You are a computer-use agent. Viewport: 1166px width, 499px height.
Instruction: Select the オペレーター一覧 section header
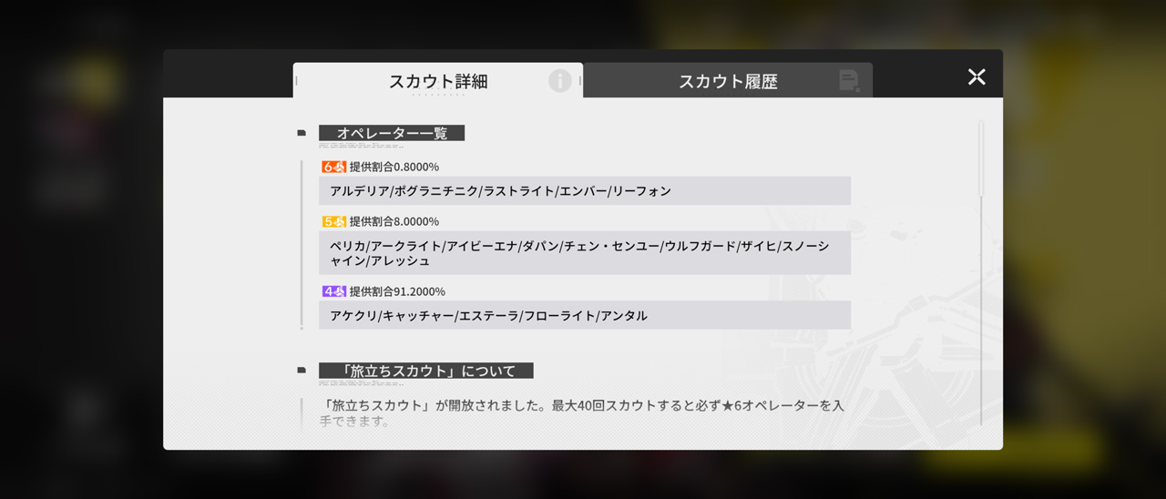(x=392, y=133)
